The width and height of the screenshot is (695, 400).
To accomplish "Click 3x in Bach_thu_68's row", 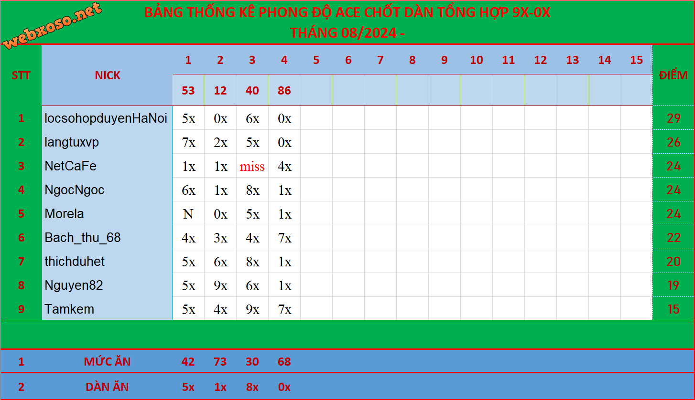I will click(220, 238).
